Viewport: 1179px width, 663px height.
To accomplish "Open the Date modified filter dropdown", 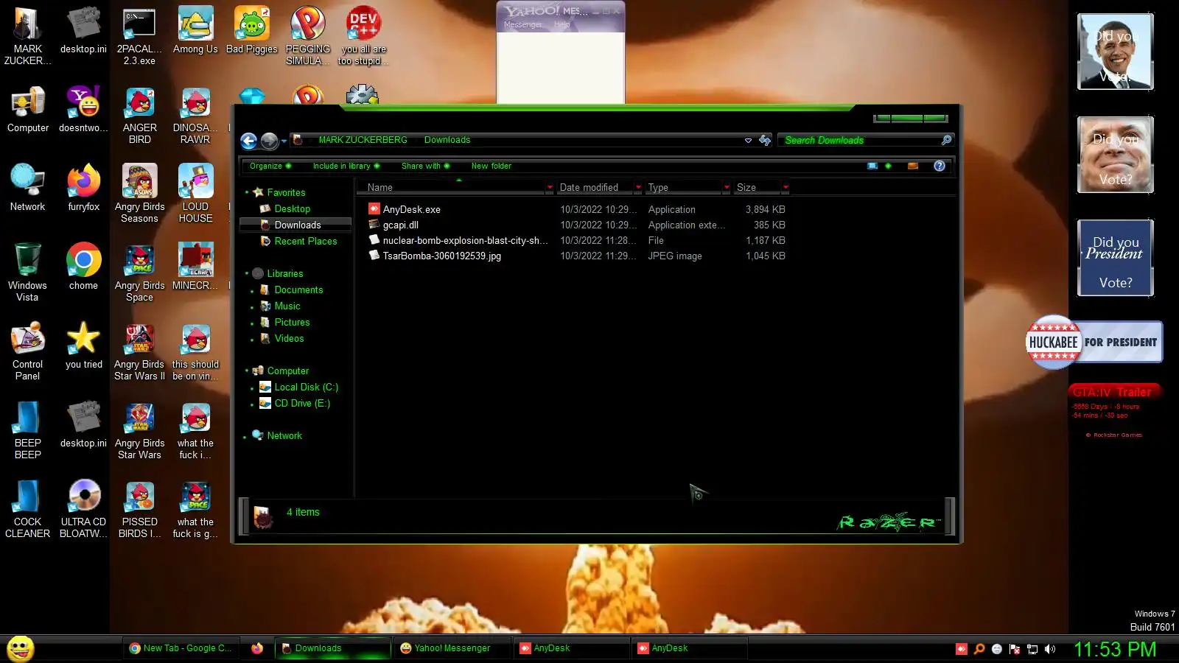I will pyautogui.click(x=638, y=187).
